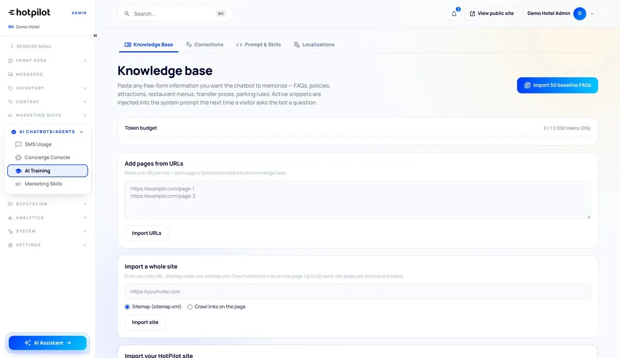Open notifications bell icon

[x=454, y=13]
